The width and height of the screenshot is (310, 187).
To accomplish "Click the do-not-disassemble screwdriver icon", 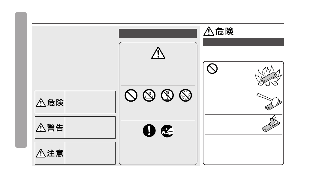I will click(167, 95).
